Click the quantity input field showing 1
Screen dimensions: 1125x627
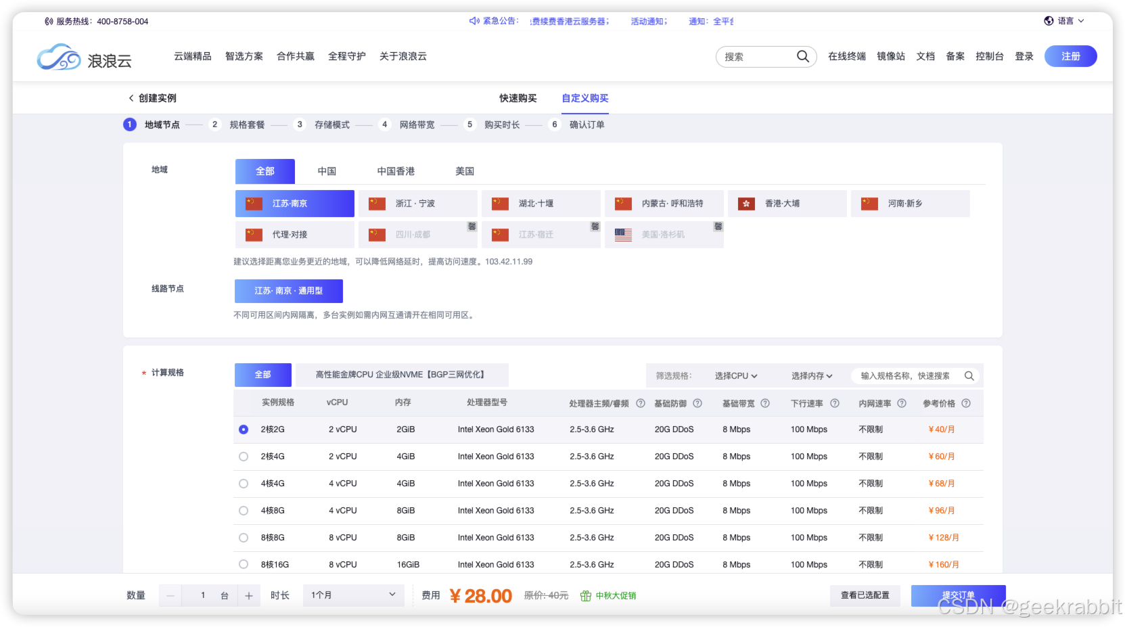203,595
